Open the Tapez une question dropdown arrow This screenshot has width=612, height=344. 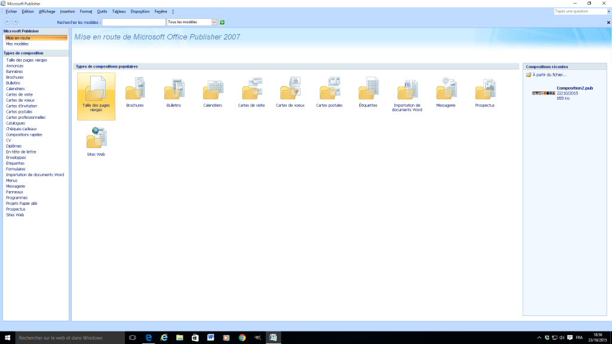coord(608,11)
